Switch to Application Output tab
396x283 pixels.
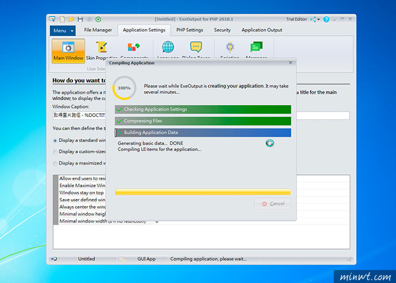tap(261, 30)
